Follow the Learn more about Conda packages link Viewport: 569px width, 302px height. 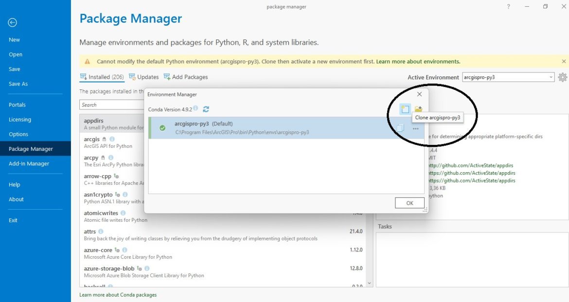pyautogui.click(x=118, y=295)
